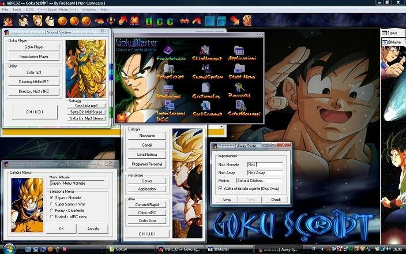Open Colori mIRC button

(147, 212)
